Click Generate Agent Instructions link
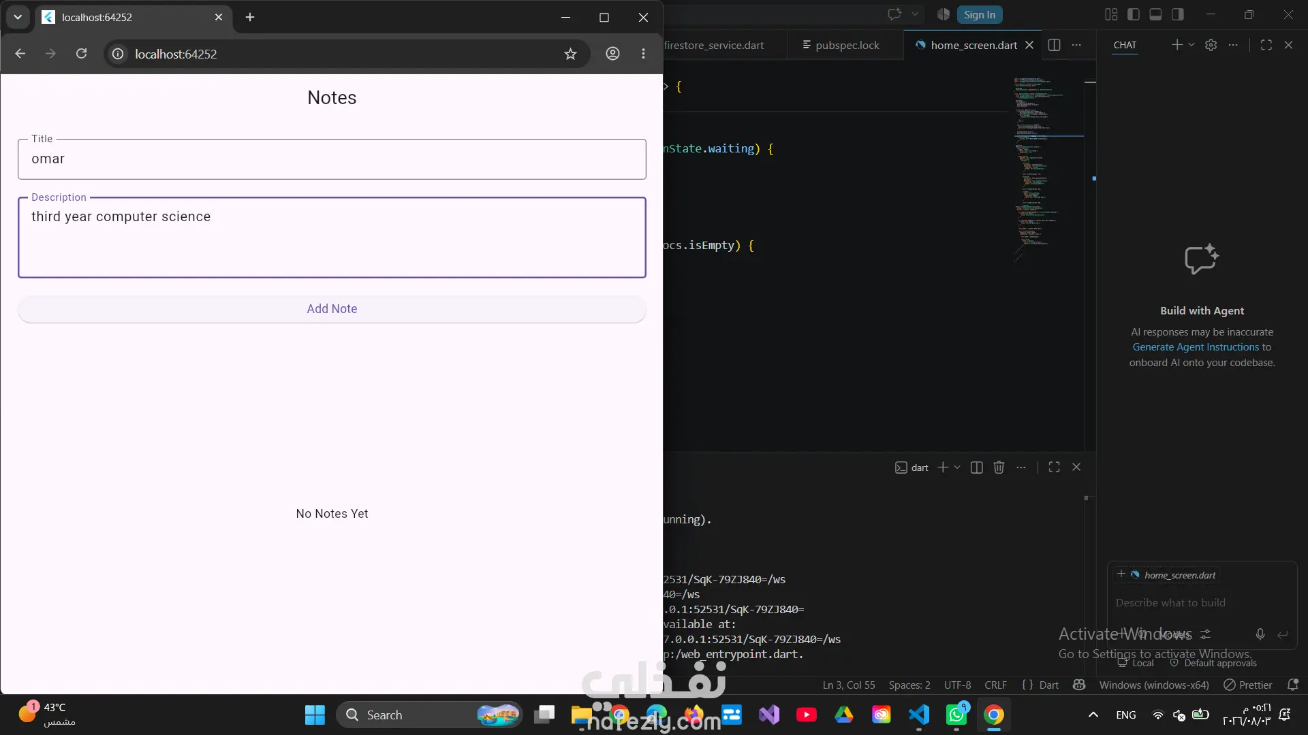Image resolution: width=1308 pixels, height=735 pixels. pyautogui.click(x=1196, y=347)
